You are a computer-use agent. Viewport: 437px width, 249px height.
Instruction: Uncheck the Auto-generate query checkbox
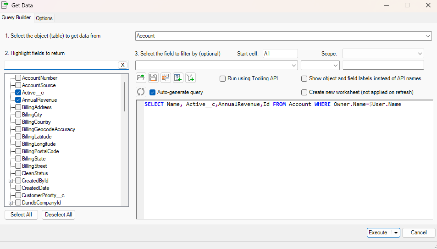(153, 92)
